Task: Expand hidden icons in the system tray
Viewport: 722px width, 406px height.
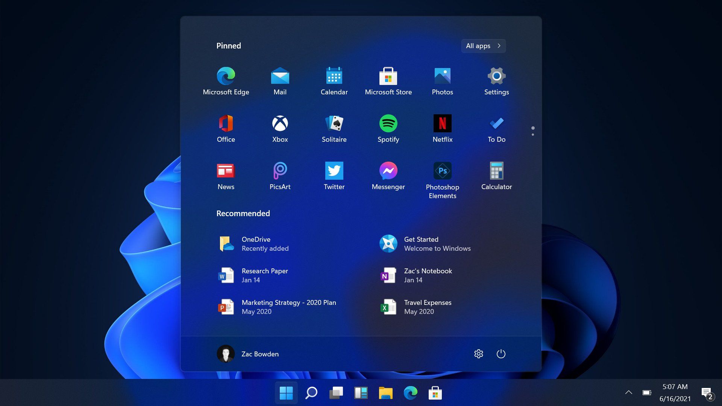Action: pyautogui.click(x=629, y=392)
